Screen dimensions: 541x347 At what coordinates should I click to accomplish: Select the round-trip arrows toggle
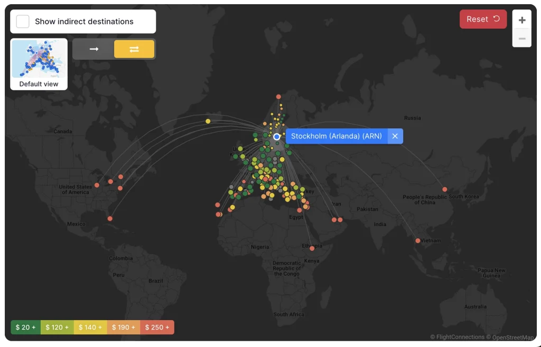point(134,49)
